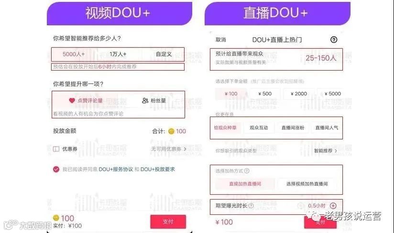Click the help icon next to 期望曝光时长
Screen dimensions: 394x233
(x=251, y=206)
